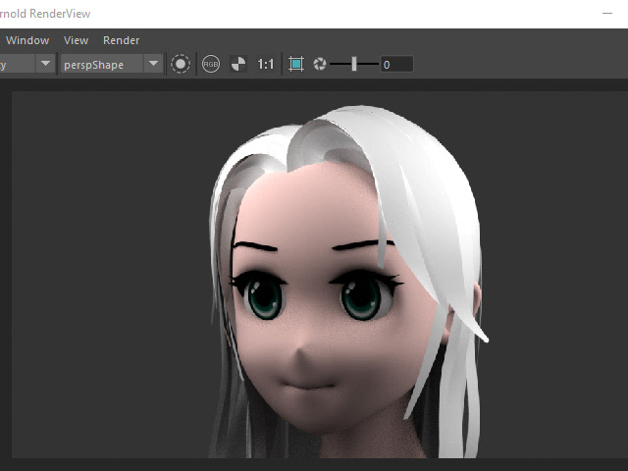Open the Render menu
The width and height of the screenshot is (628, 471).
click(x=121, y=40)
